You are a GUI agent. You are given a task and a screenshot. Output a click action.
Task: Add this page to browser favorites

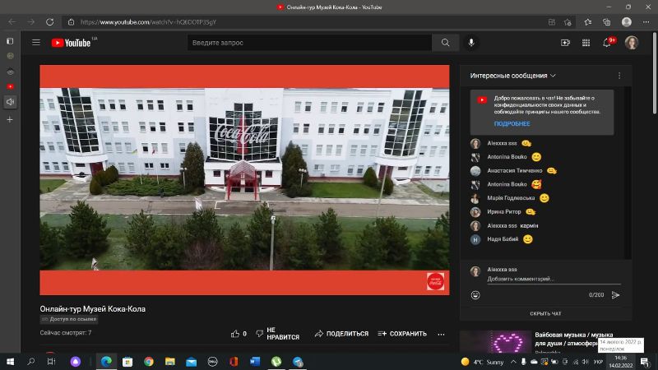coord(568,22)
